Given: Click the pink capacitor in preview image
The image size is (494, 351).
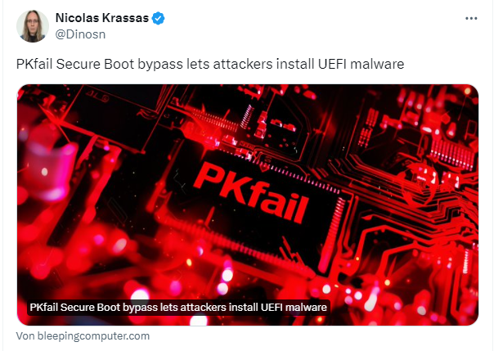Looking at the screenshot, I should [51, 170].
